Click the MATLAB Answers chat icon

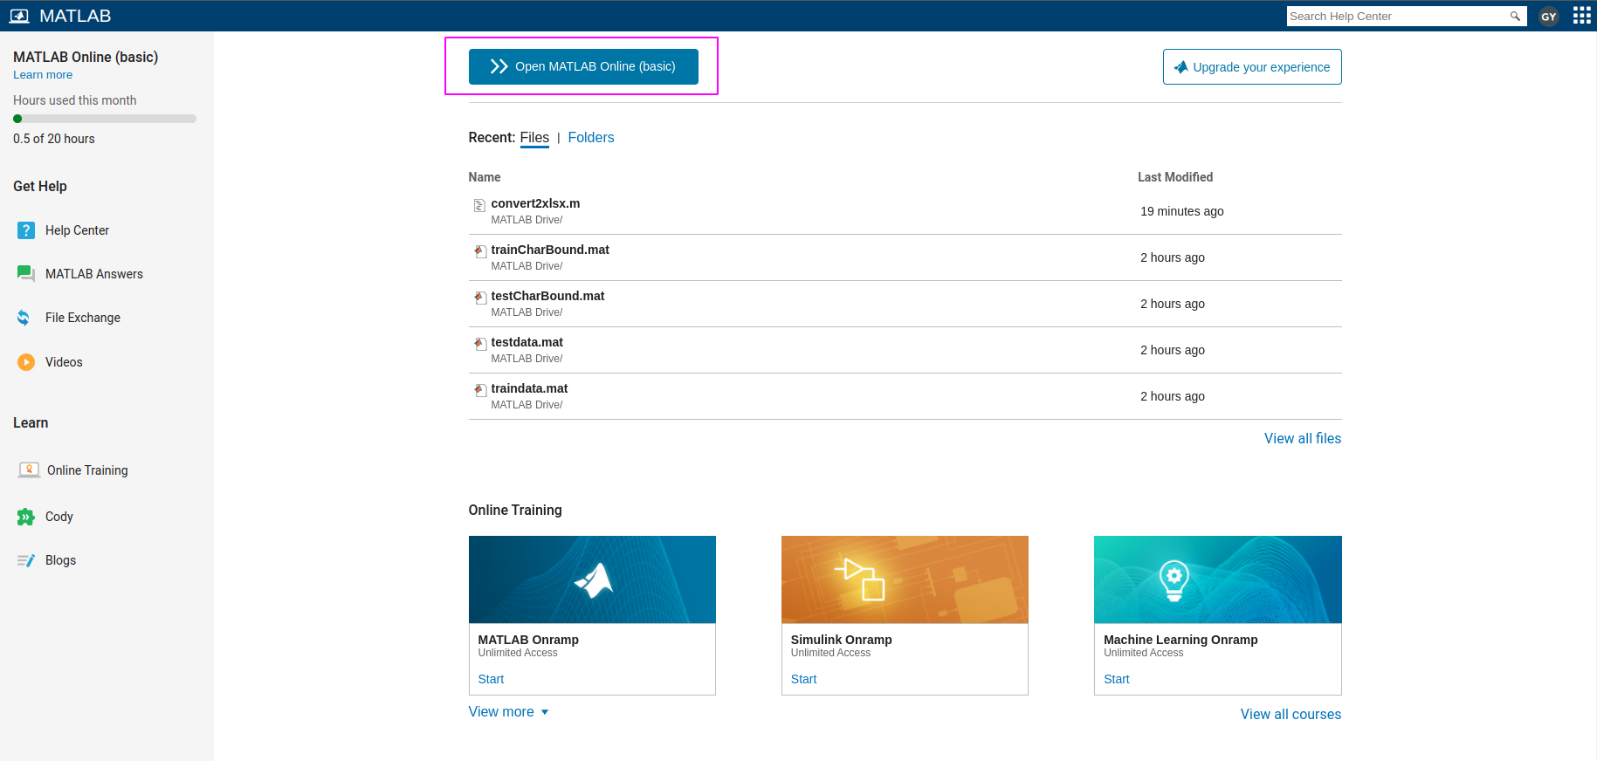point(26,274)
